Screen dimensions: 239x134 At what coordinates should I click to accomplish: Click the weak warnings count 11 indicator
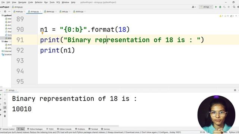pos(227,16)
